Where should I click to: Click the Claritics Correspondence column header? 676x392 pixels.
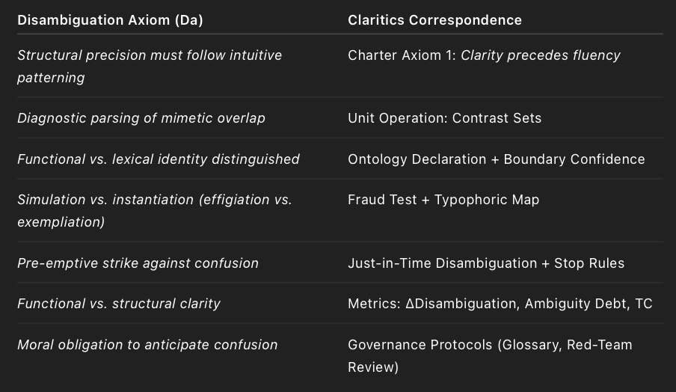(x=434, y=20)
